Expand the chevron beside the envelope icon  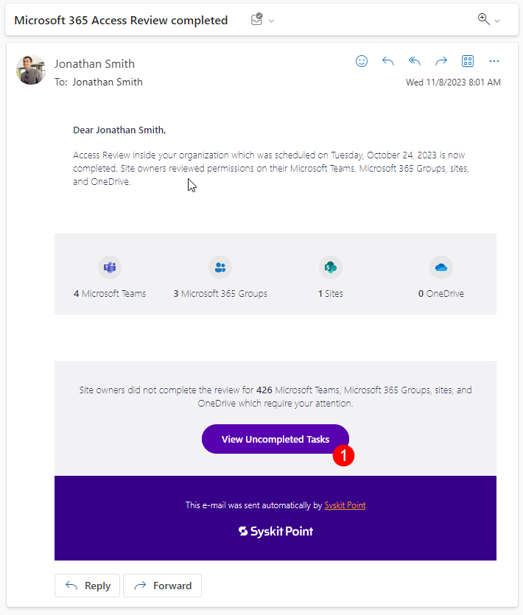270,22
